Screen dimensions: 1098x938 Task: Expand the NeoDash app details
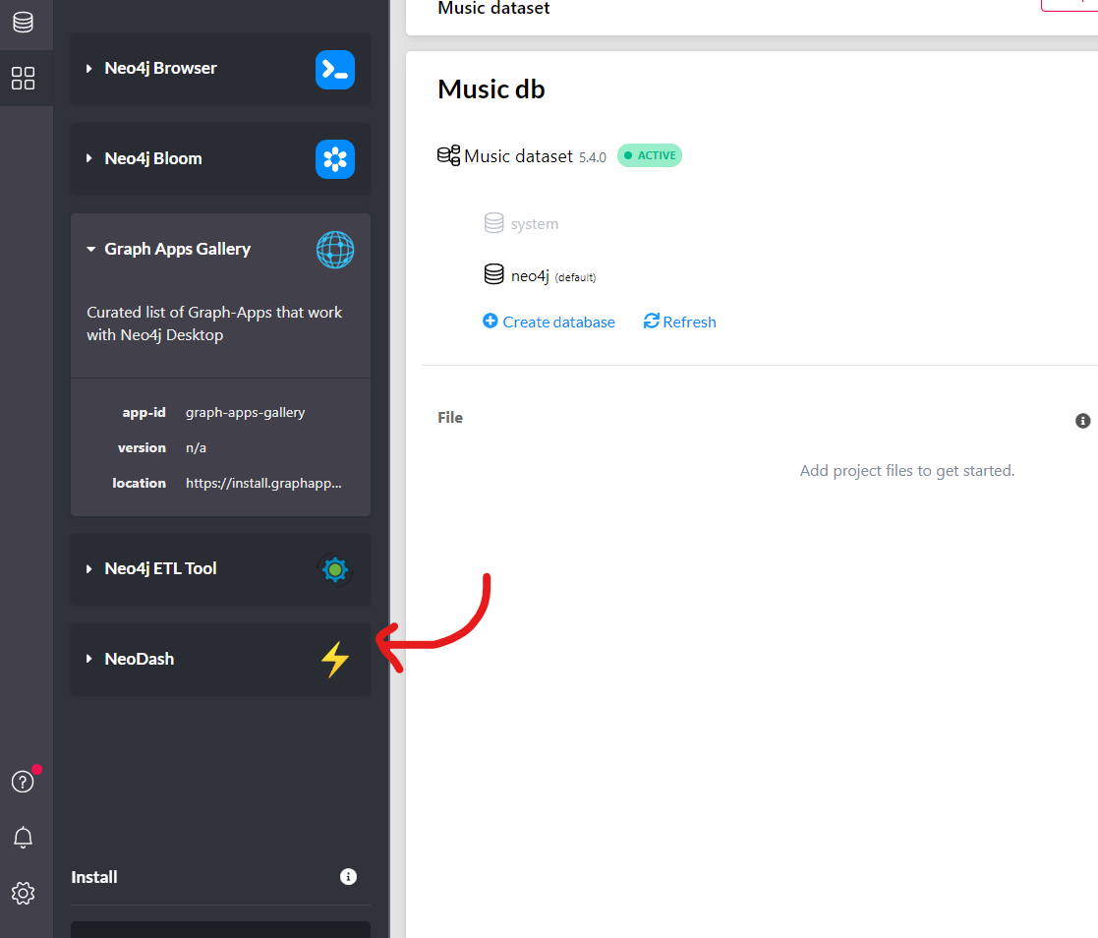pos(90,659)
